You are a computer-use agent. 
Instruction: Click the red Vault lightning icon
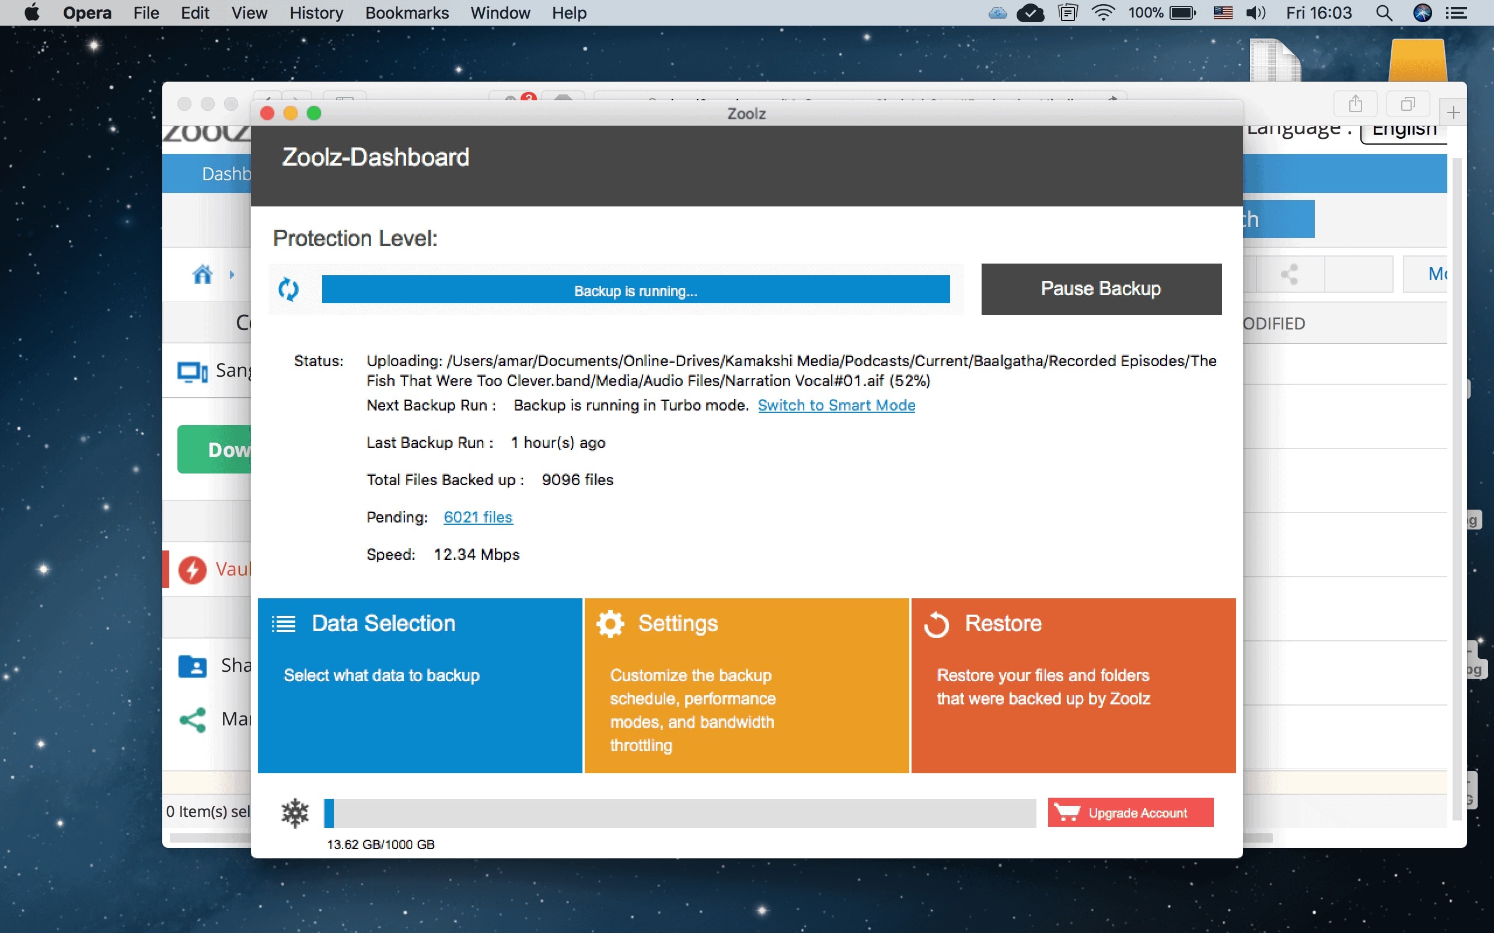[192, 569]
